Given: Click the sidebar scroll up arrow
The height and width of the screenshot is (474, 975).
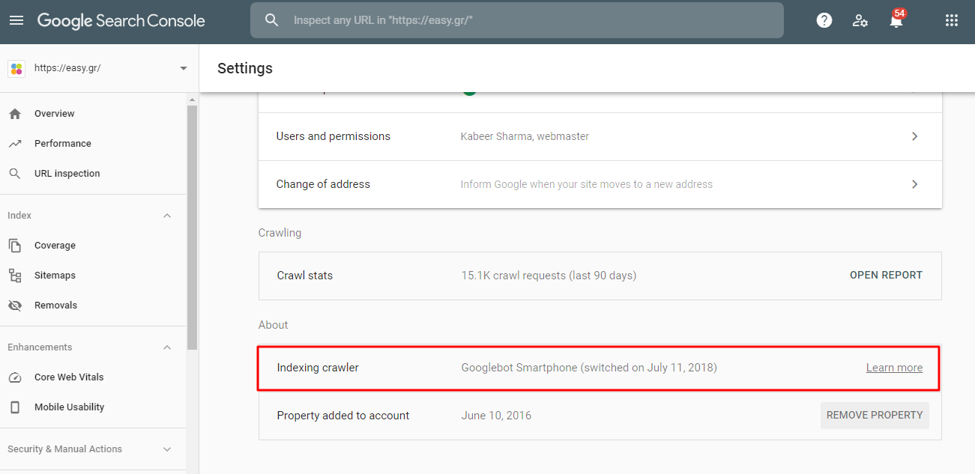Looking at the screenshot, I should pos(192,100).
